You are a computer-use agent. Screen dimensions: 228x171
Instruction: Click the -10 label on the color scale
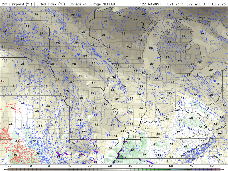pyautogui.click(x=28, y=166)
